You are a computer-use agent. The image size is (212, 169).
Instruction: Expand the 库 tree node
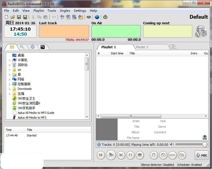pyautogui.click(x=10, y=75)
